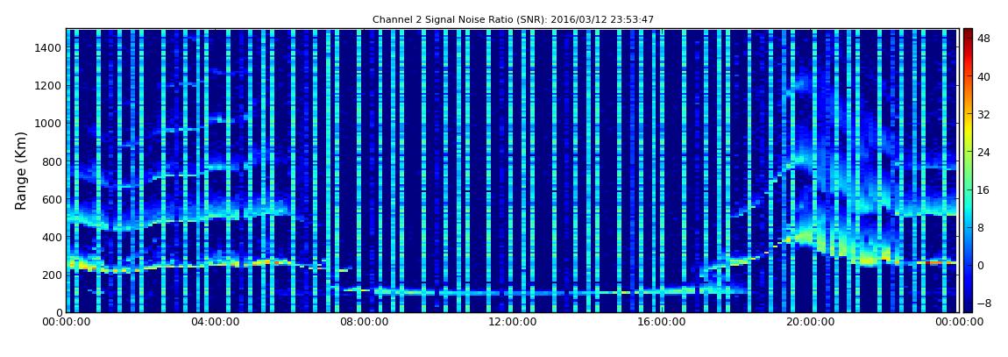Click the "12:00:00" time tick label
The image size is (1008, 357).
tap(513, 322)
